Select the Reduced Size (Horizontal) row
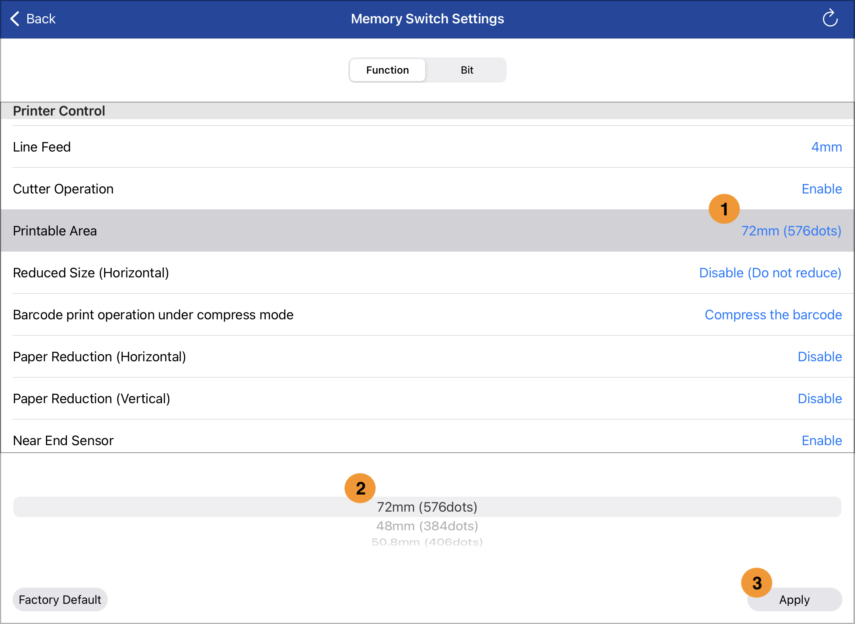Viewport: 855px width, 624px height. coord(427,273)
